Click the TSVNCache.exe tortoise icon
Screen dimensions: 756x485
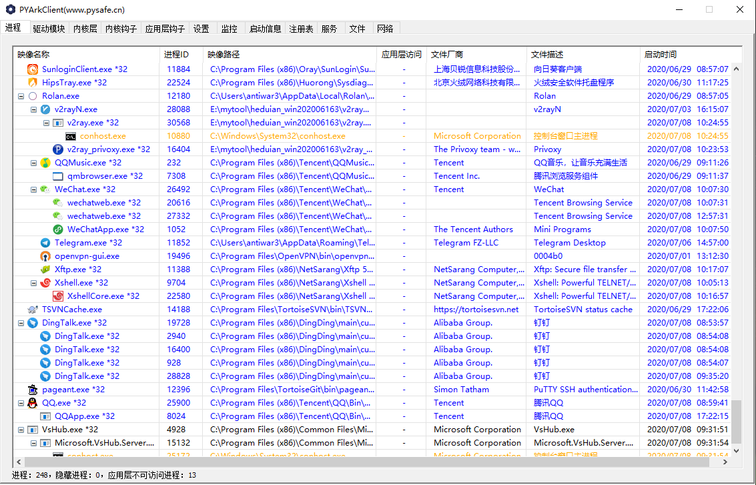point(32,310)
